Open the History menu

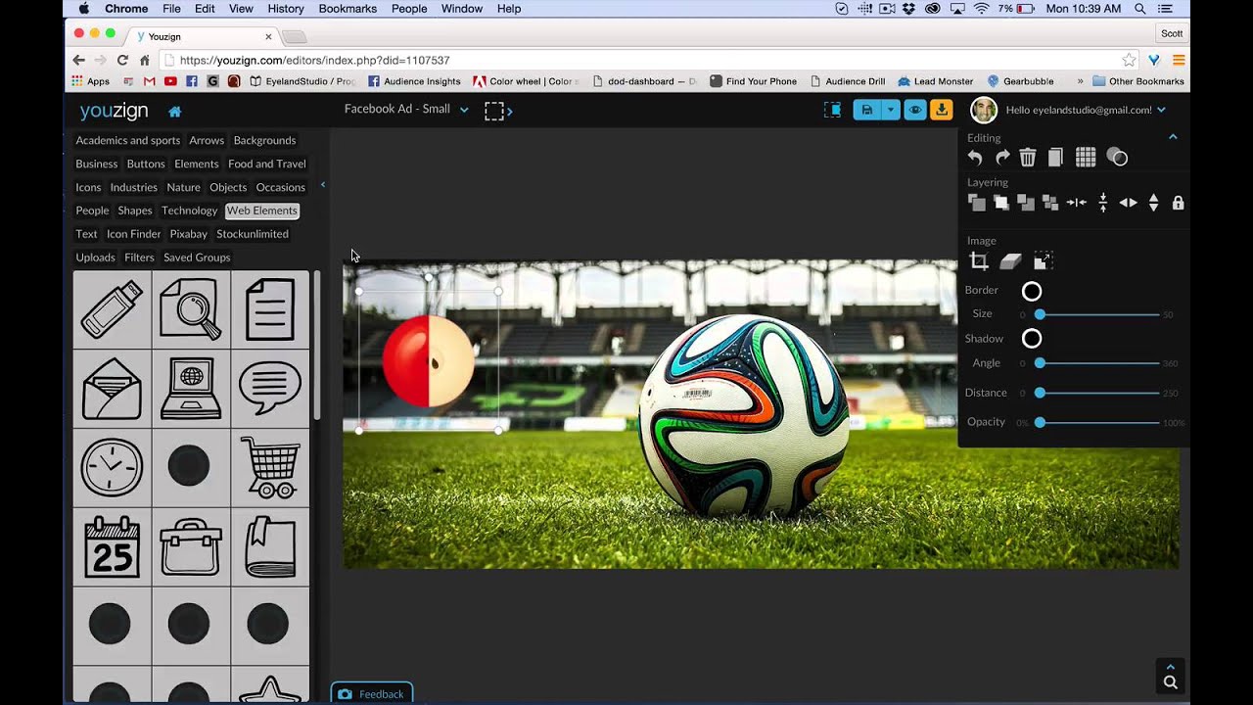(285, 9)
